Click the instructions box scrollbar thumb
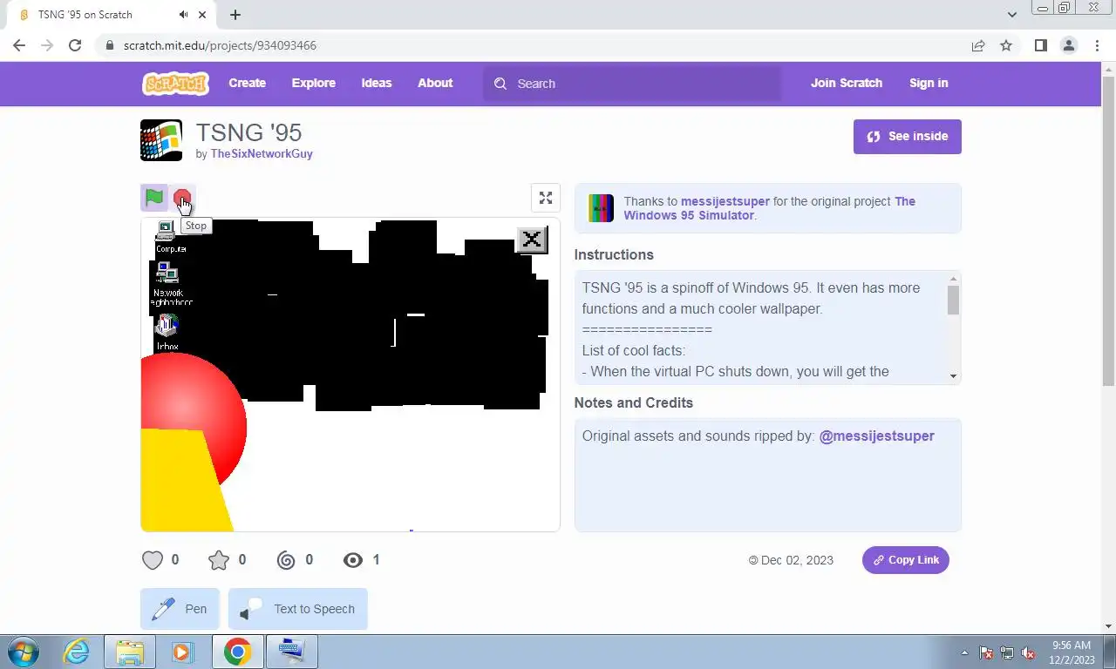This screenshot has width=1116, height=669. tap(953, 300)
